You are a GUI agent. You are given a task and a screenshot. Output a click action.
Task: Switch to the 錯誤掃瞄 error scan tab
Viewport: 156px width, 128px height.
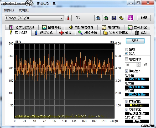click(88, 33)
